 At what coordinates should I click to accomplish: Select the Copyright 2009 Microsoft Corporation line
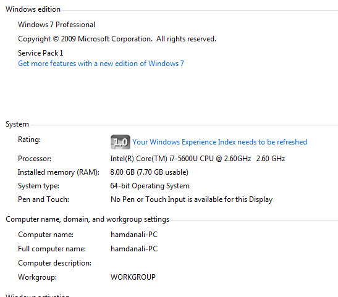[x=117, y=39]
